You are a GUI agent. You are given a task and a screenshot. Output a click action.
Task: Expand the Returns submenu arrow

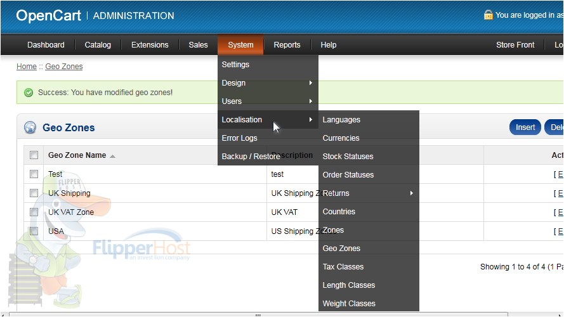(412, 193)
